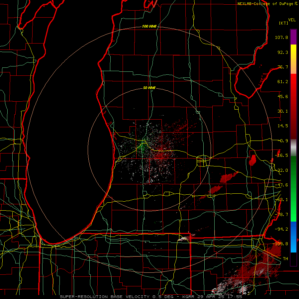
Task: Select the 76.7 value on the velocity scale
Action: click(x=283, y=67)
